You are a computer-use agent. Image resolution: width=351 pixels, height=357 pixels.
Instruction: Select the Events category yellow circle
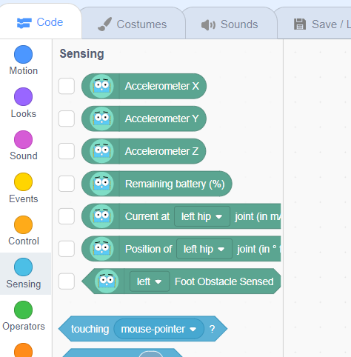23,182
